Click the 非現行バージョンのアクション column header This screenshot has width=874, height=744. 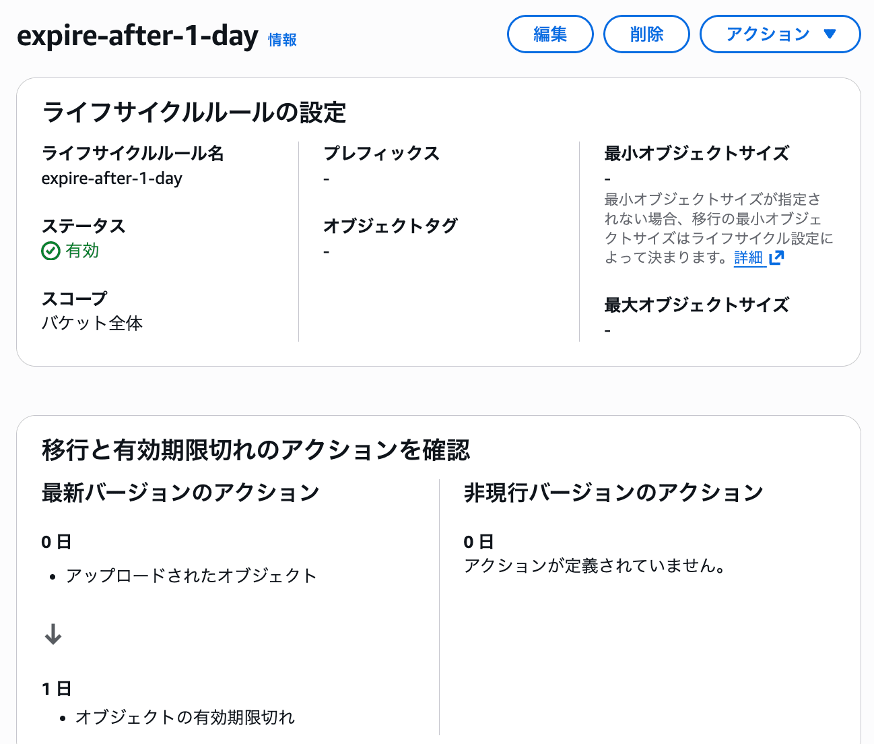click(613, 492)
